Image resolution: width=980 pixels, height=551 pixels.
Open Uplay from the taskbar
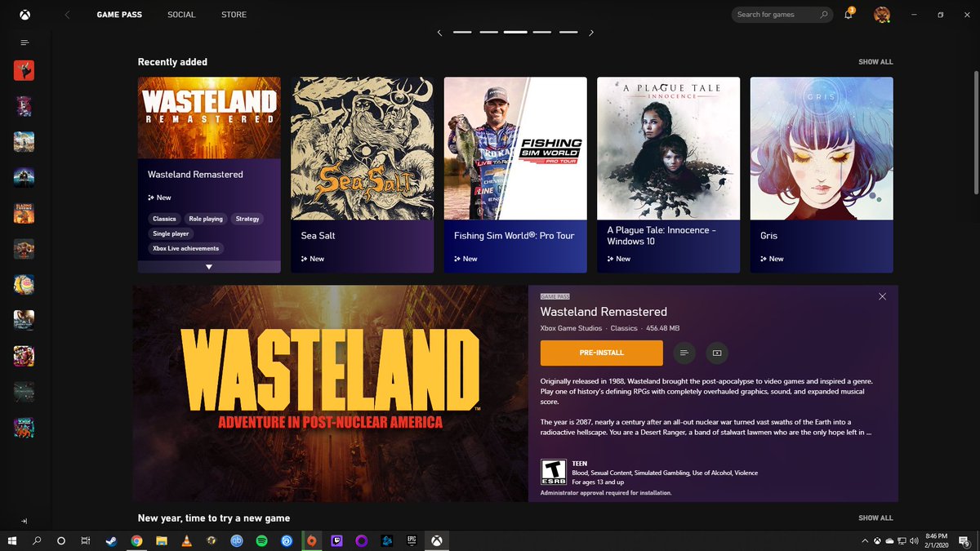pos(287,540)
